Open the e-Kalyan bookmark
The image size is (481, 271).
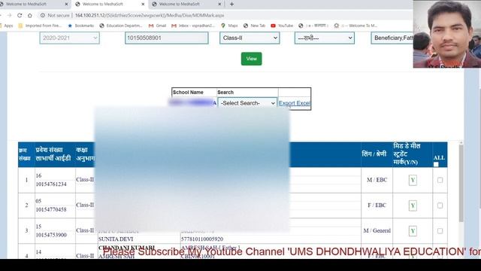tap(313, 26)
